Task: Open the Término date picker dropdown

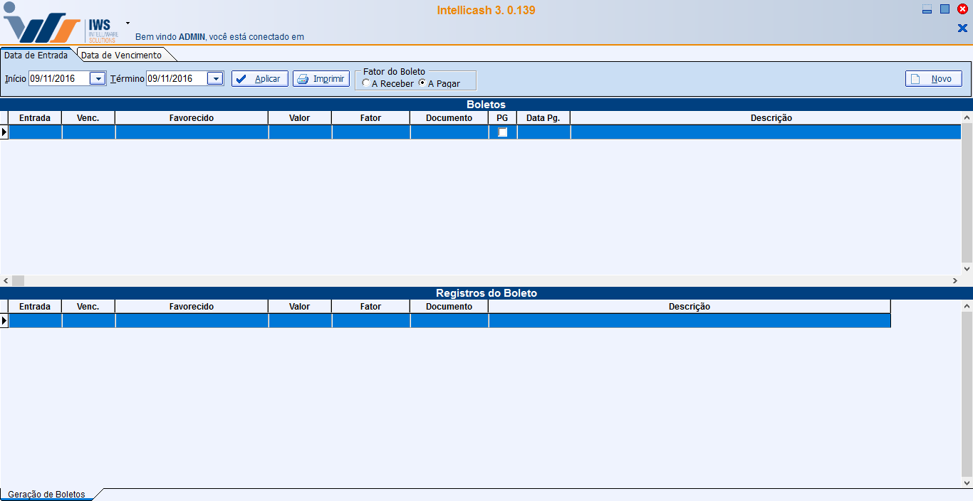Action: click(x=215, y=78)
